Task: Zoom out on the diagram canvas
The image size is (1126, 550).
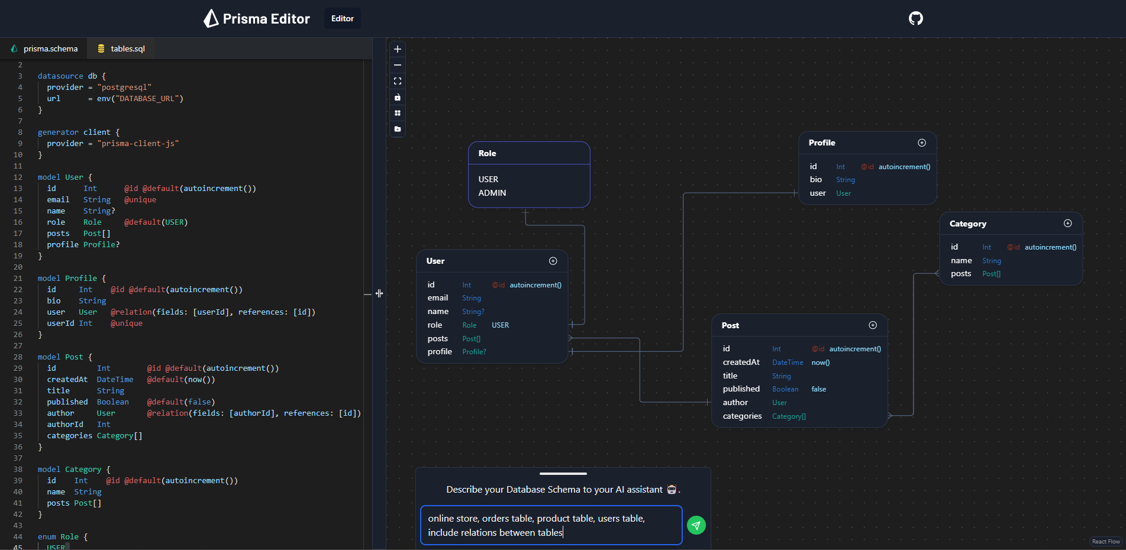Action: (398, 65)
